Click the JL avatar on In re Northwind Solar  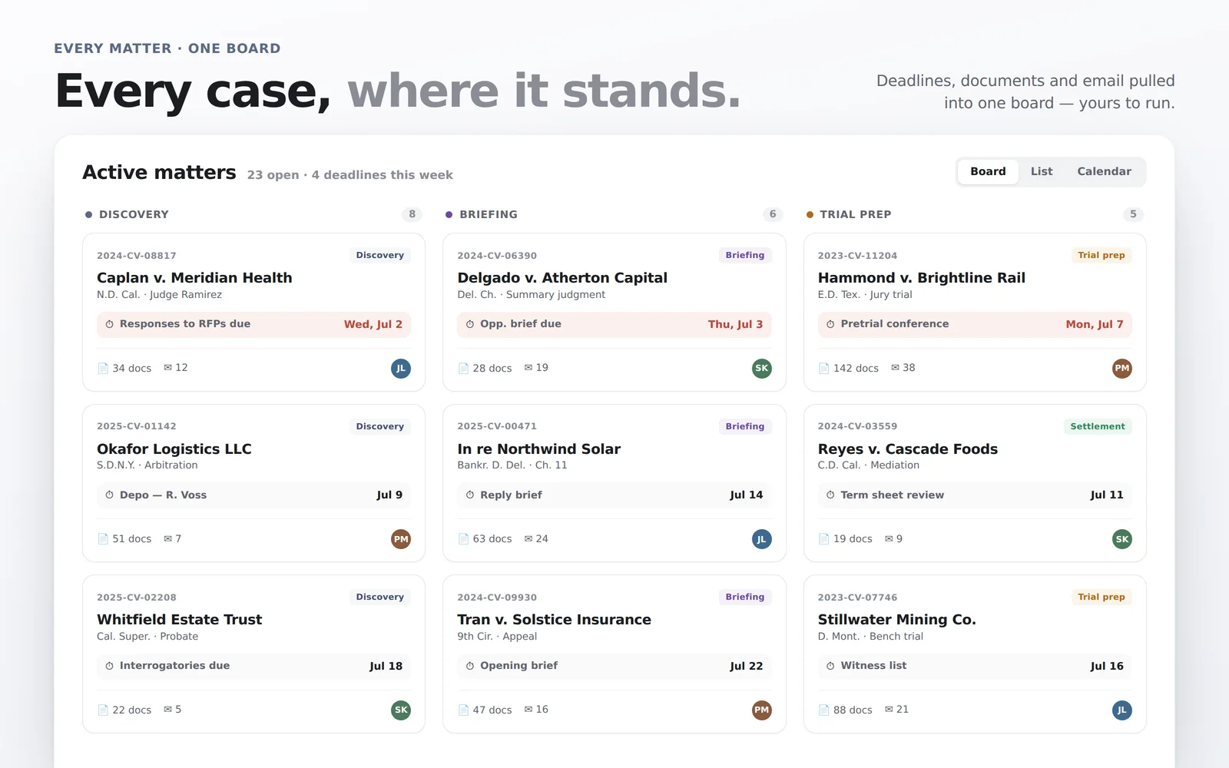761,539
